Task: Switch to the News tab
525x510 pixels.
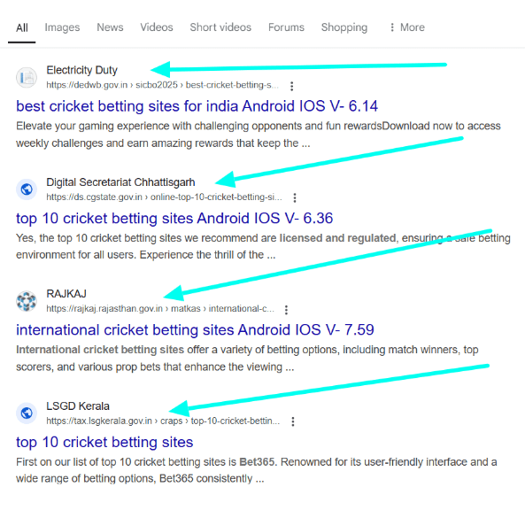Action: click(110, 27)
